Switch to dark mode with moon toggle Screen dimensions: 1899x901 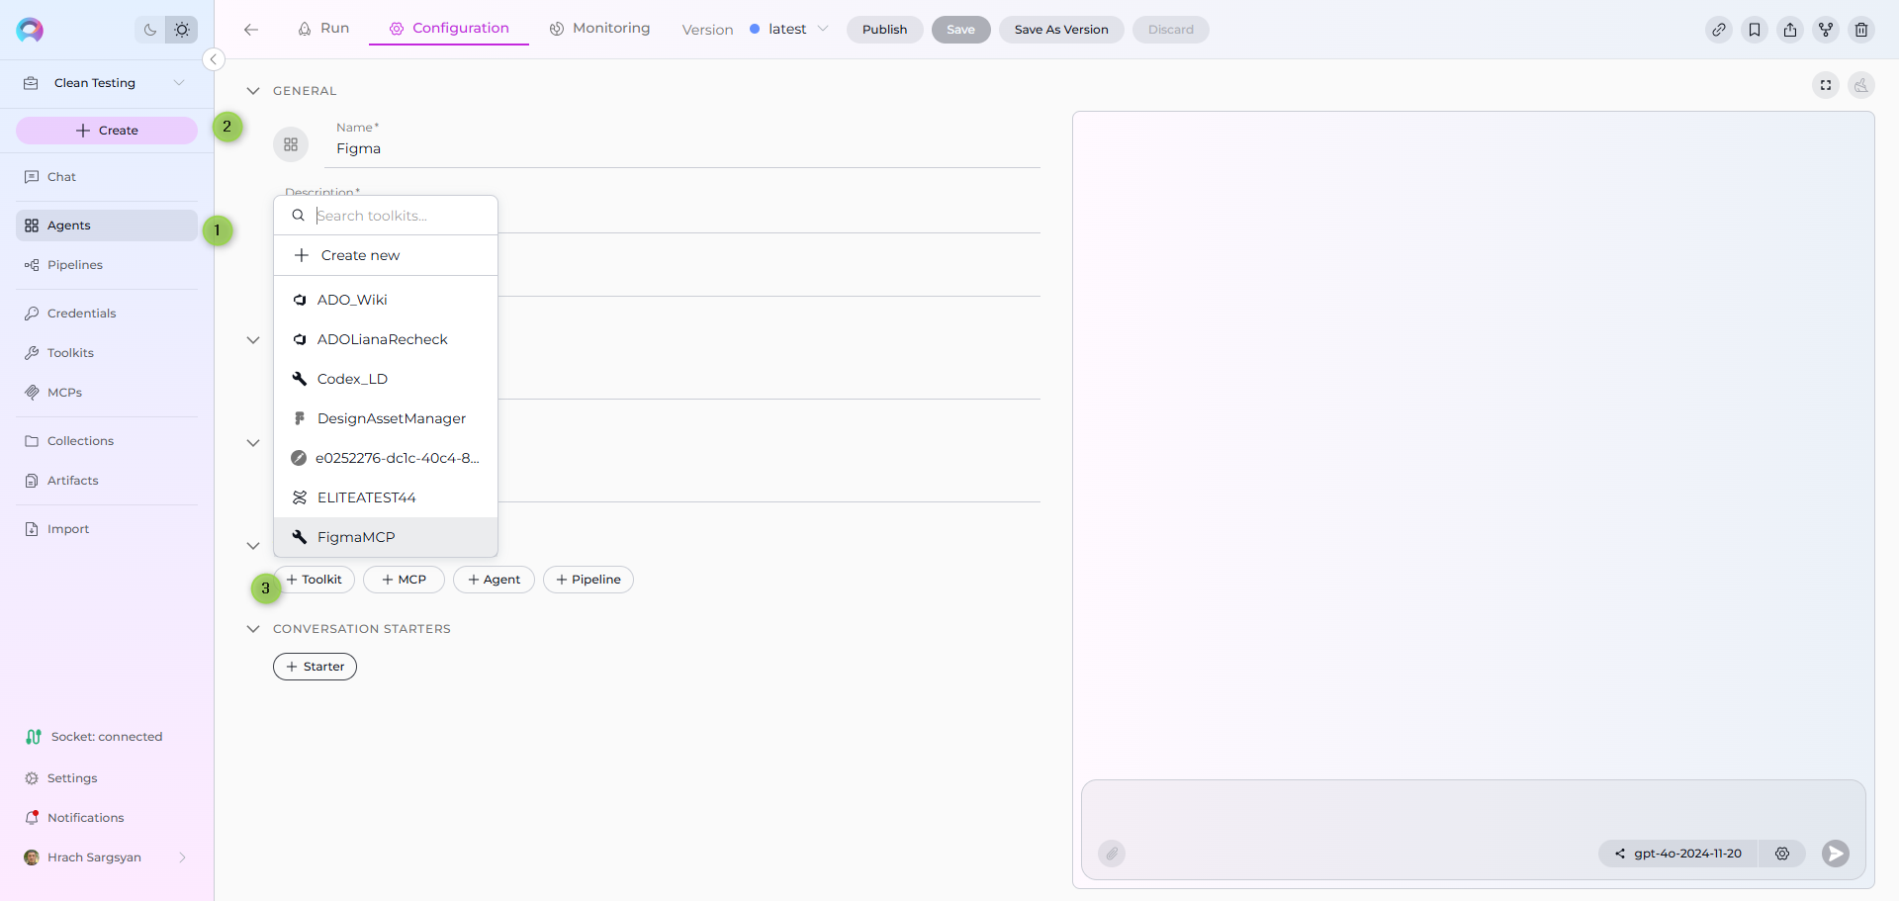pyautogui.click(x=150, y=30)
